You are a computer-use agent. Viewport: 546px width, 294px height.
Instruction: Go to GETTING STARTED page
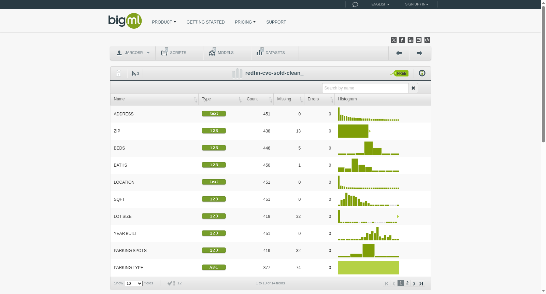[205, 22]
